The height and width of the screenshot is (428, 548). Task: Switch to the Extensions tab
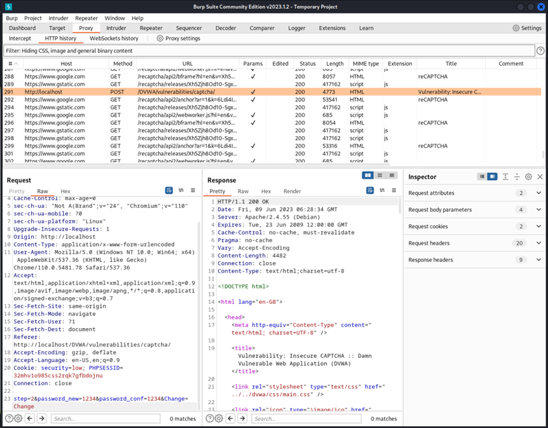[332, 28]
